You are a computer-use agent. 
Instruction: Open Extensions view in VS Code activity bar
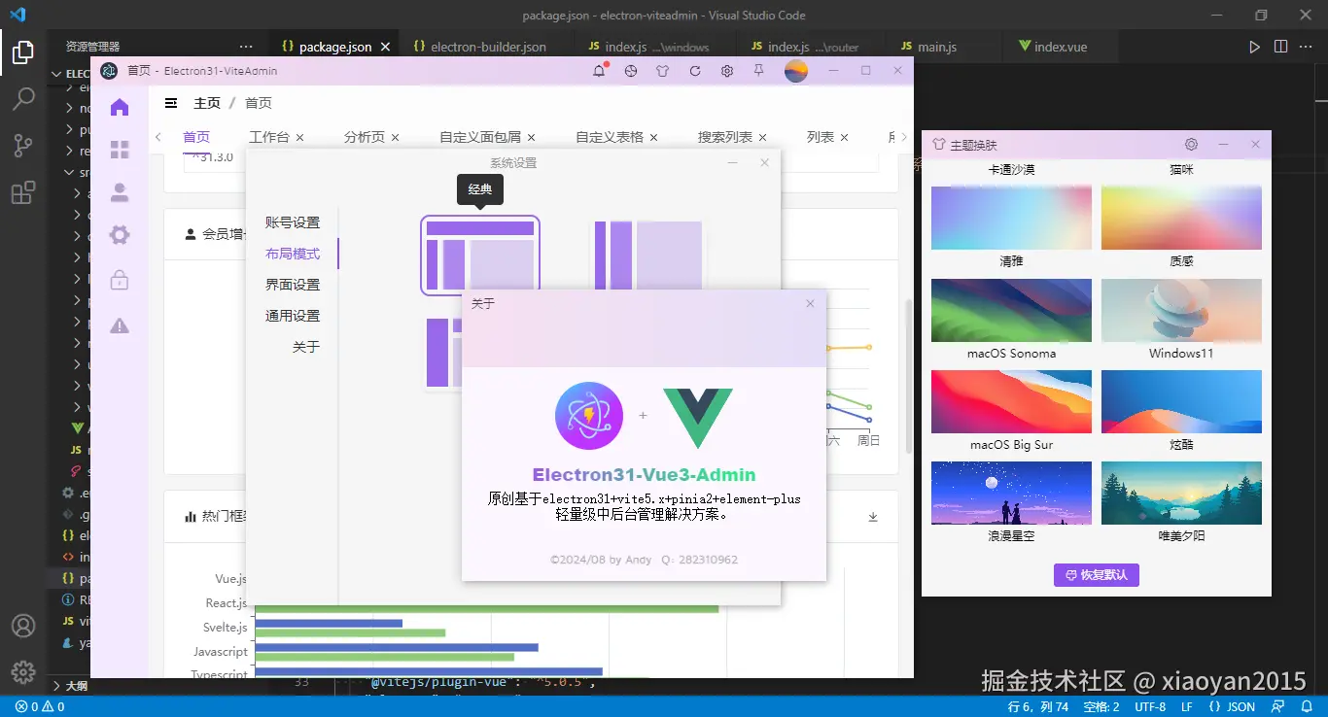[23, 192]
